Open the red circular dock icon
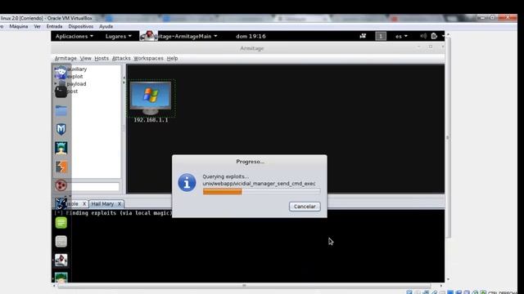Image resolution: width=524 pixels, height=294 pixels. (x=61, y=185)
